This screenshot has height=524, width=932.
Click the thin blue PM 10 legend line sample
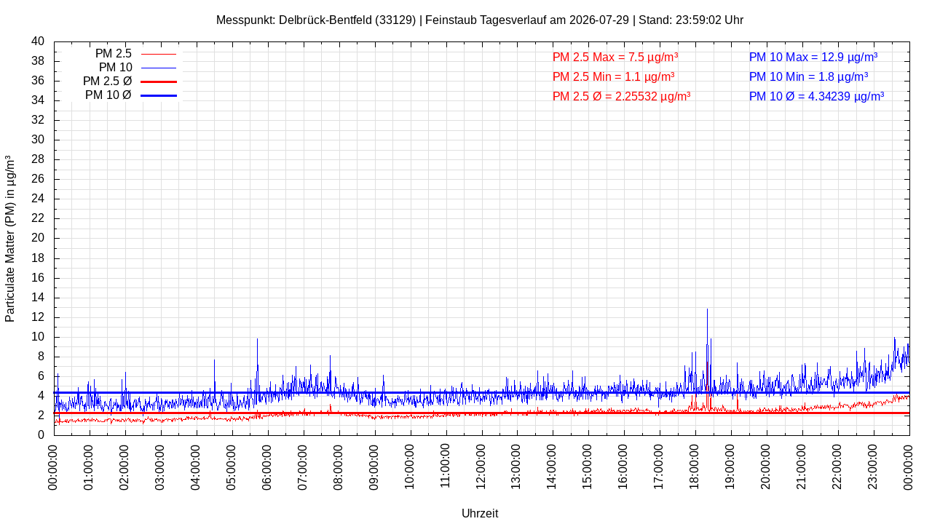(x=159, y=68)
